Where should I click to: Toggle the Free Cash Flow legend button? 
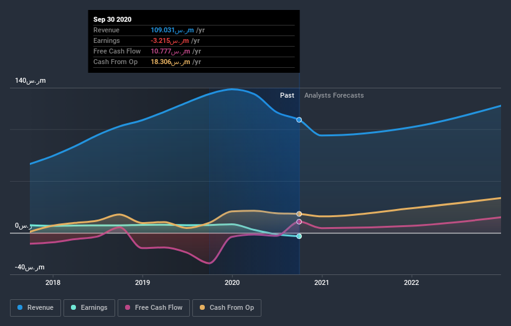pos(154,308)
